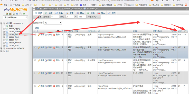The image size is (189, 94).
Task: Click the pencil edit icon for row id 1
Action: (39, 35)
